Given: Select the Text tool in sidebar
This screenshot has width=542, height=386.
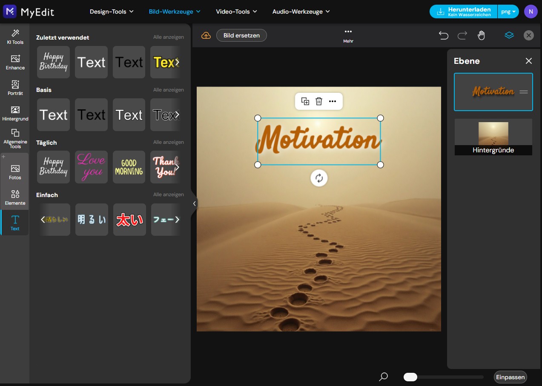Looking at the screenshot, I should click(x=15, y=223).
